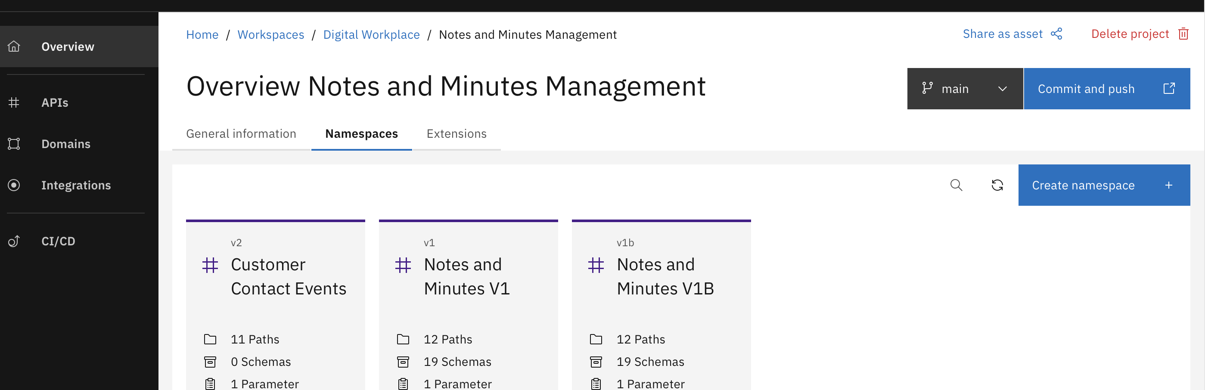Click the share icon beside Share as asset
Image resolution: width=1205 pixels, height=390 pixels.
point(1056,34)
